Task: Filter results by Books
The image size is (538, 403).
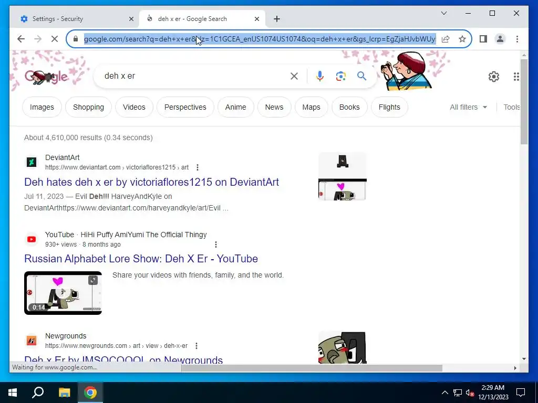Action: (349, 107)
